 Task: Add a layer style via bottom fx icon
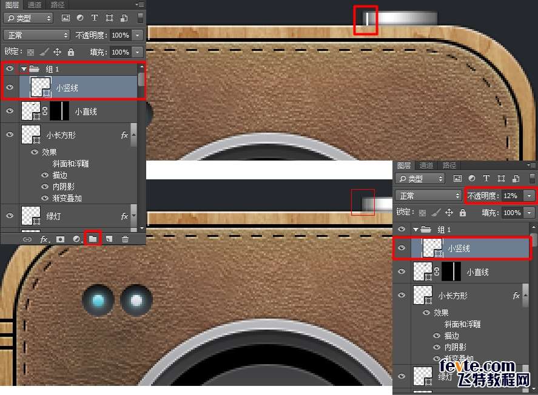pyautogui.click(x=44, y=239)
